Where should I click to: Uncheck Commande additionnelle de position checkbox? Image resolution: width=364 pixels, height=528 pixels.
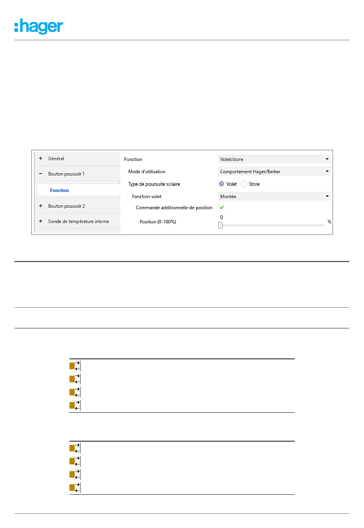pos(221,207)
